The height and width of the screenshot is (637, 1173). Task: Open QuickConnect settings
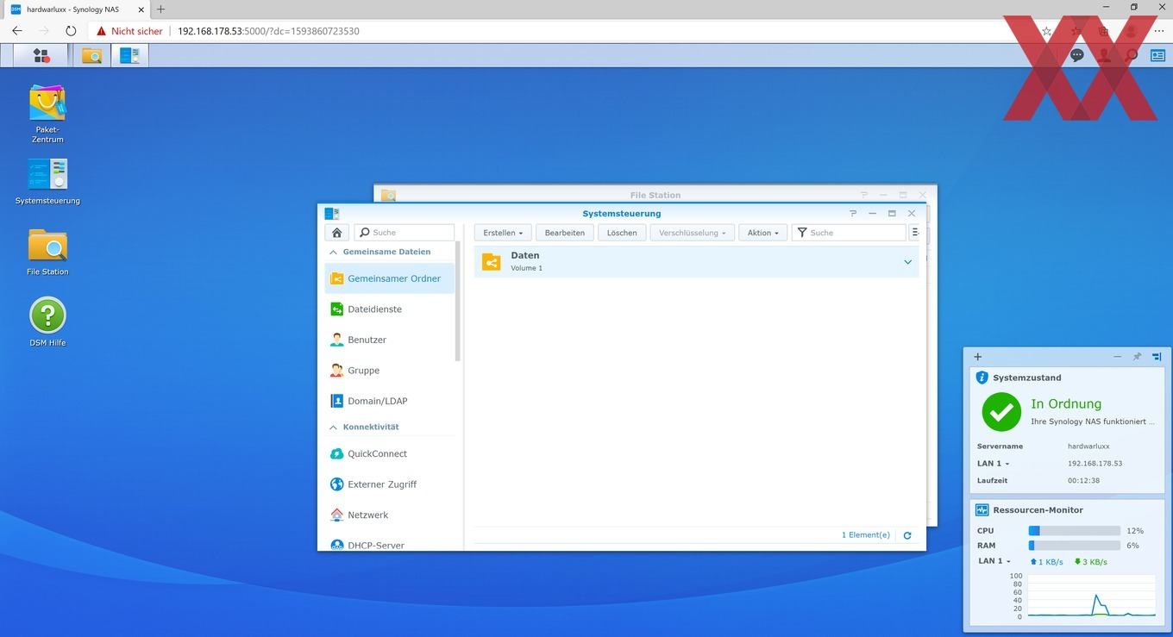pyautogui.click(x=389, y=453)
